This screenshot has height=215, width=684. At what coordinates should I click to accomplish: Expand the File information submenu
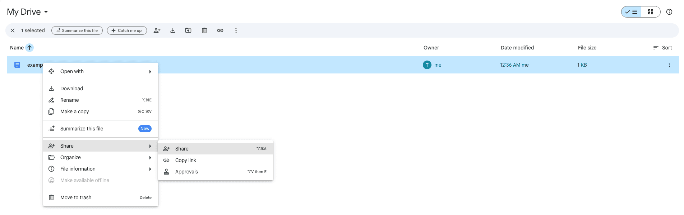(x=101, y=169)
